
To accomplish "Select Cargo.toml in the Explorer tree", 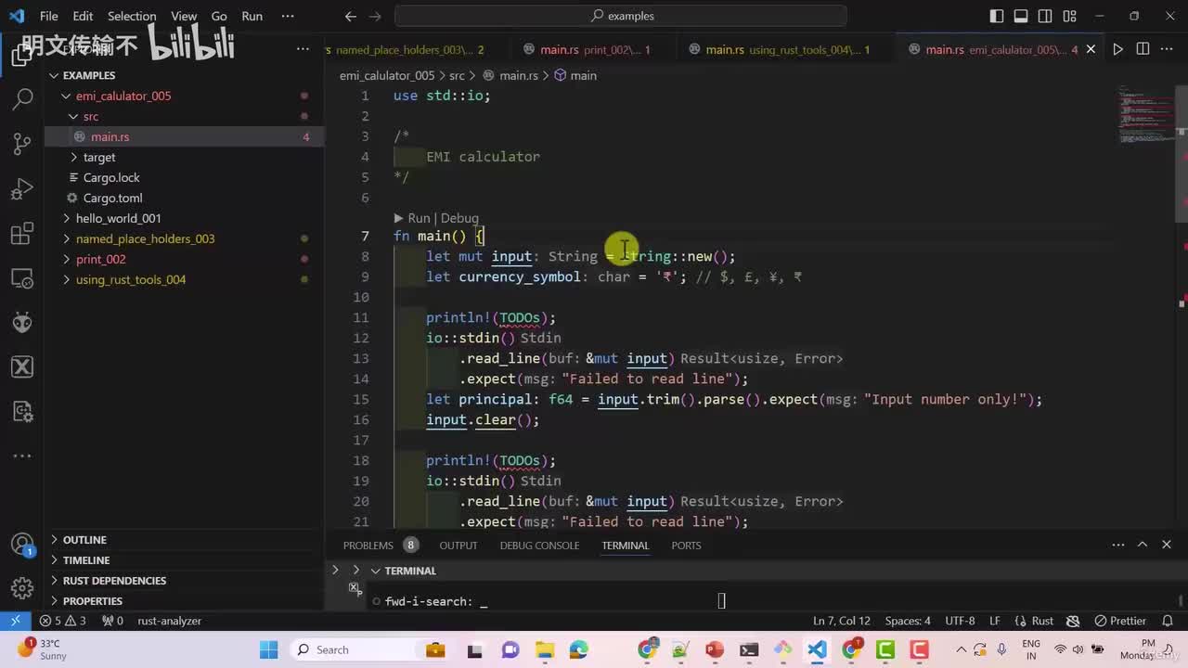I will point(112,198).
